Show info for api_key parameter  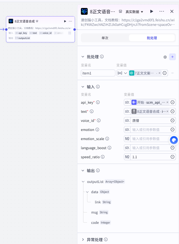[x=98, y=102]
